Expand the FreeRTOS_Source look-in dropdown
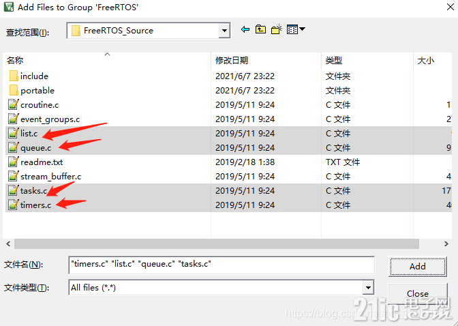This screenshot has width=458, height=326. pos(224,31)
